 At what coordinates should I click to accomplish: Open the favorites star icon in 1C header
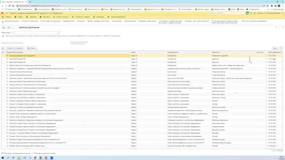(x=255, y=13)
